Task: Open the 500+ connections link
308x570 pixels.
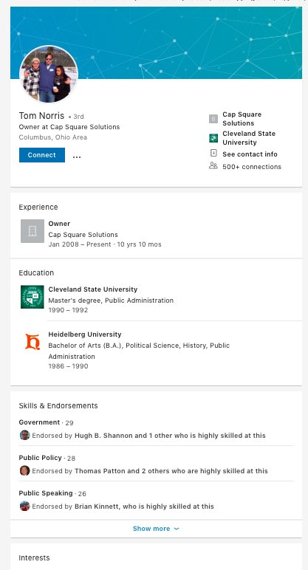Action: coord(252,167)
